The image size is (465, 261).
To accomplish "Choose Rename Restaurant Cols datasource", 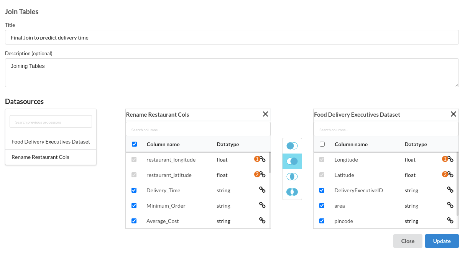I will (51, 157).
